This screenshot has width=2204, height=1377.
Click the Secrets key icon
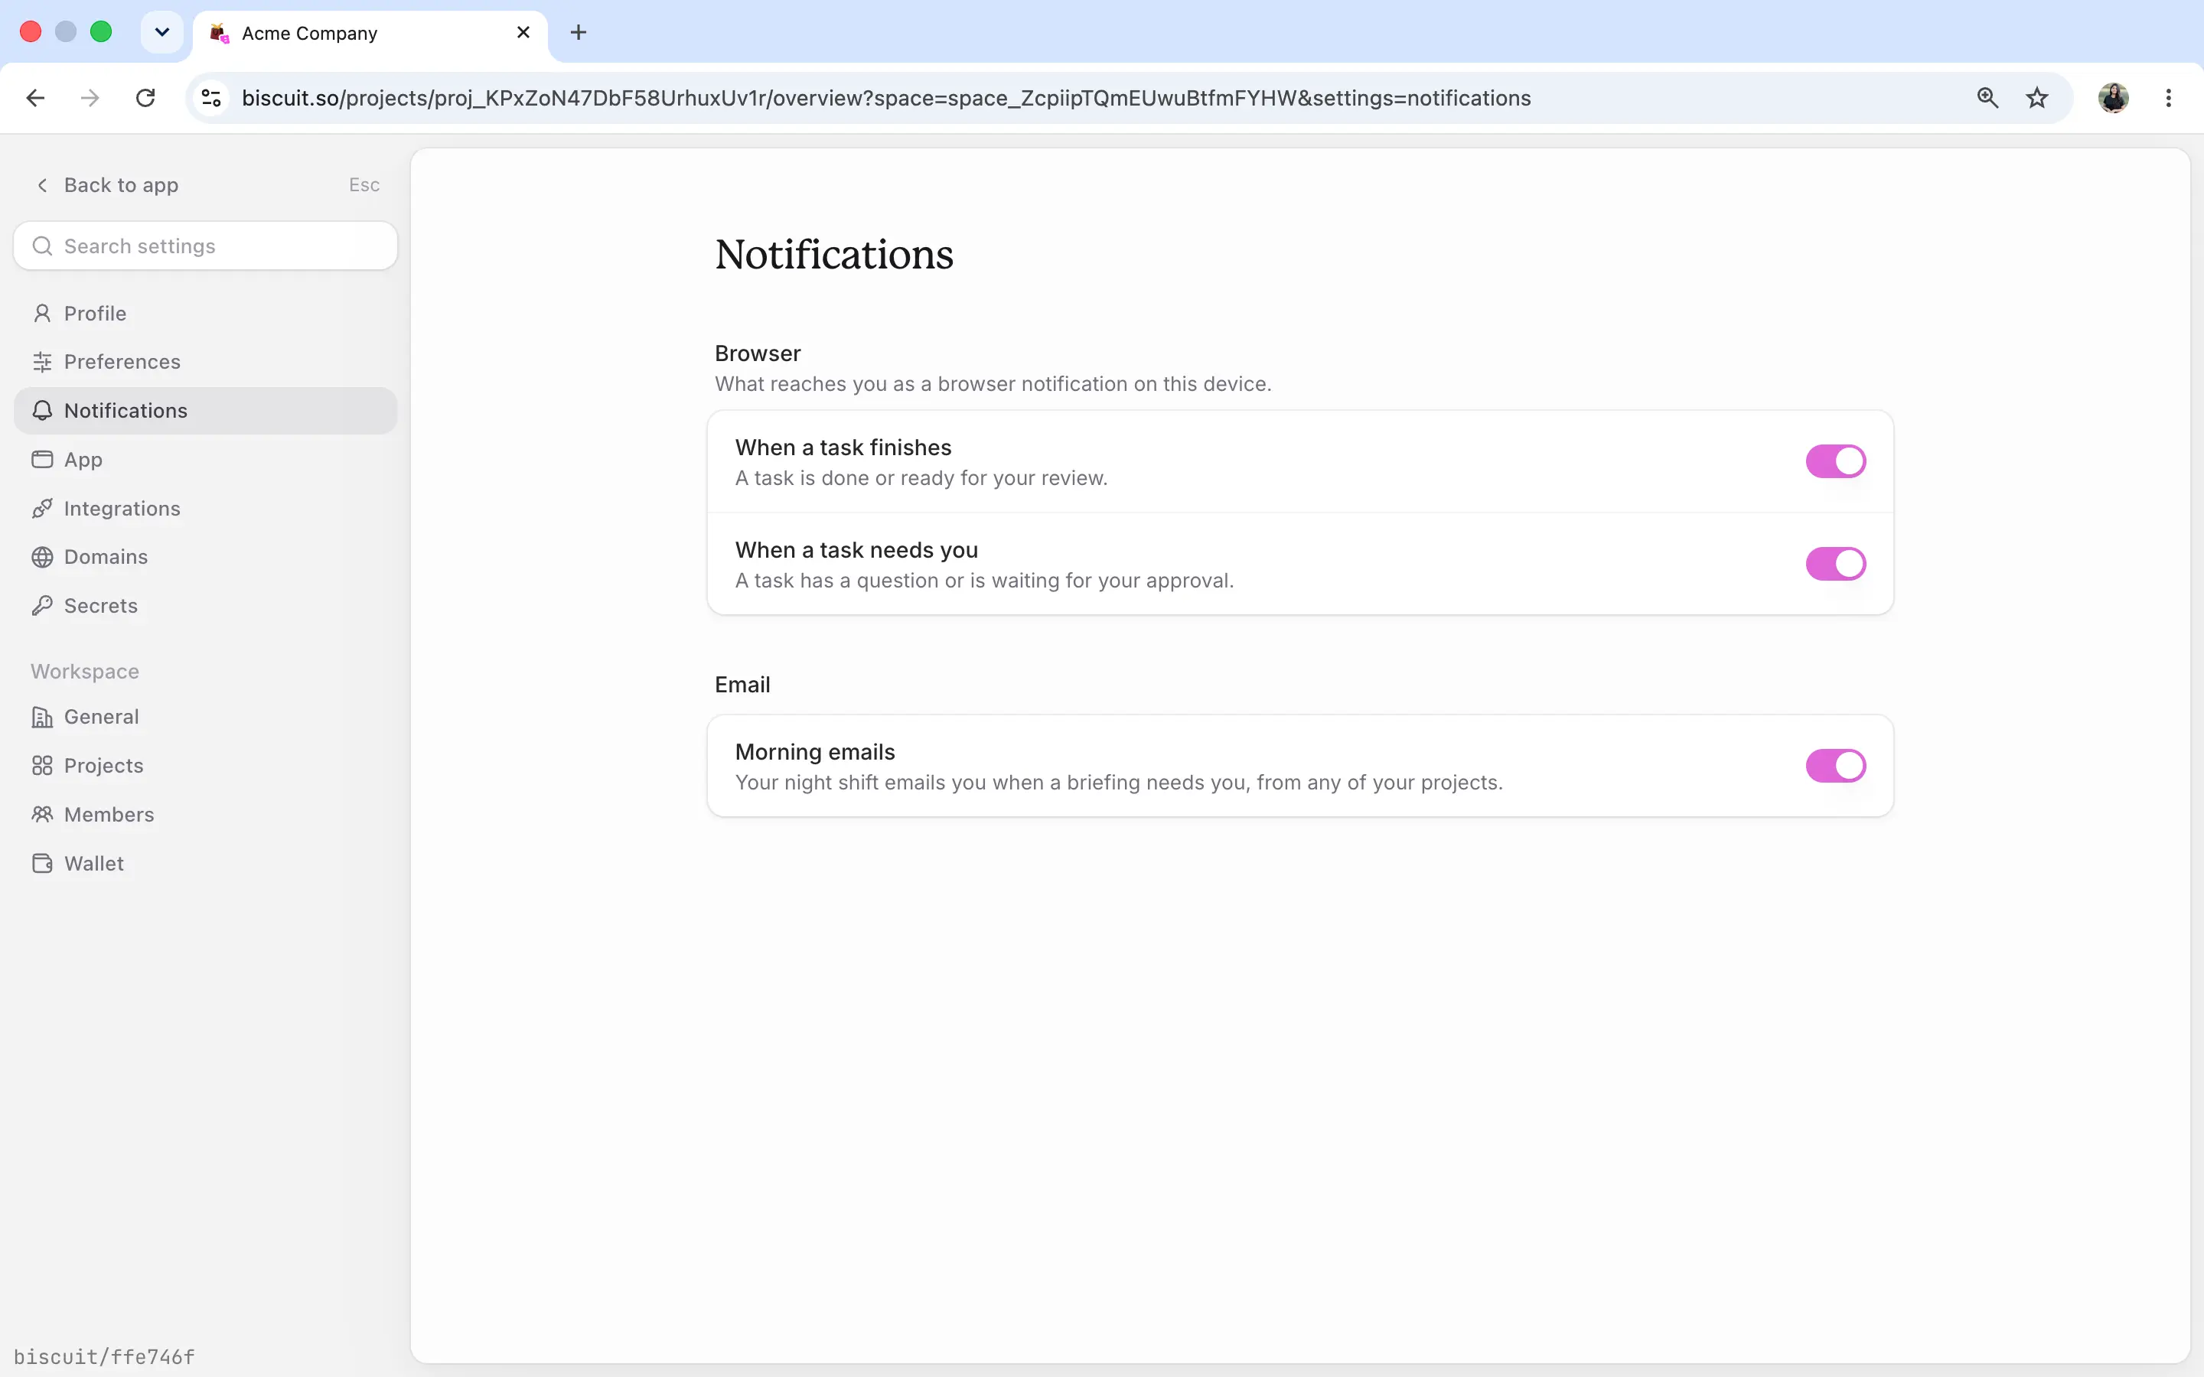[x=42, y=606]
